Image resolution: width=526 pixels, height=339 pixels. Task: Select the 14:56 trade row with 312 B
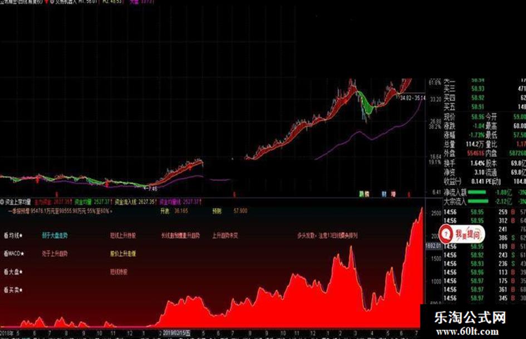point(485,220)
